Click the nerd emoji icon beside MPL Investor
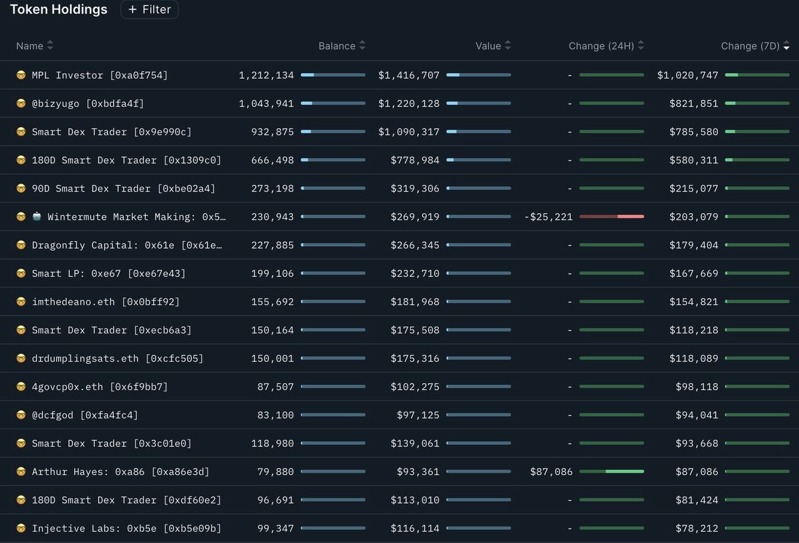 (x=21, y=75)
